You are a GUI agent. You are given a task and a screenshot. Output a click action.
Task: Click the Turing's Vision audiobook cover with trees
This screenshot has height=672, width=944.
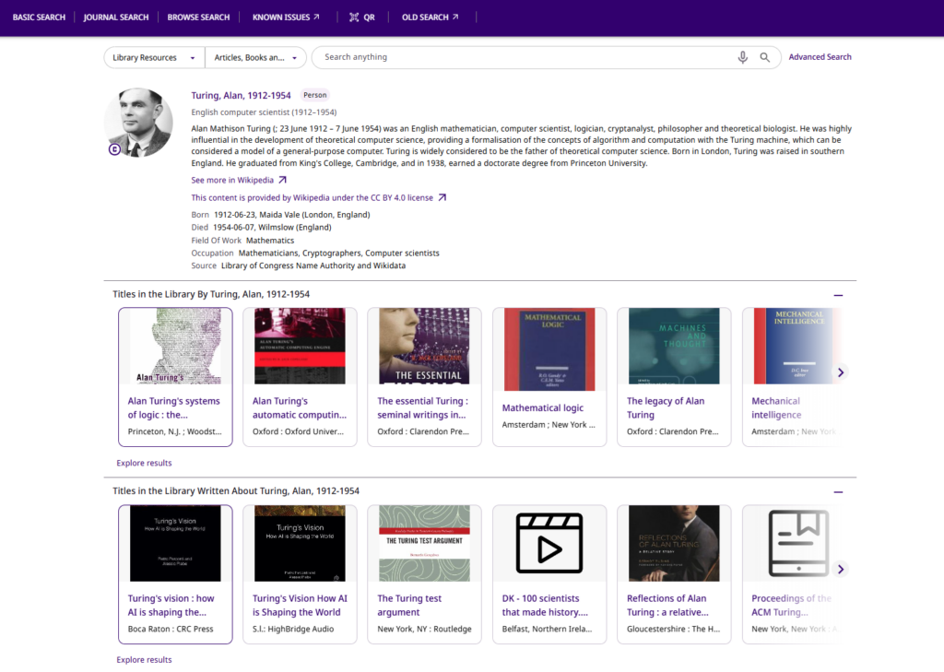click(x=300, y=543)
